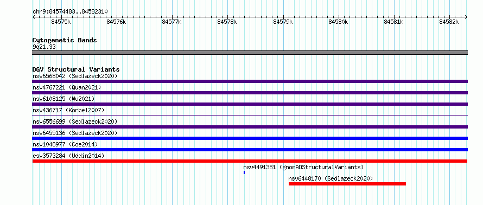Click the right arrowhead of the ruler

(x=466, y=17)
